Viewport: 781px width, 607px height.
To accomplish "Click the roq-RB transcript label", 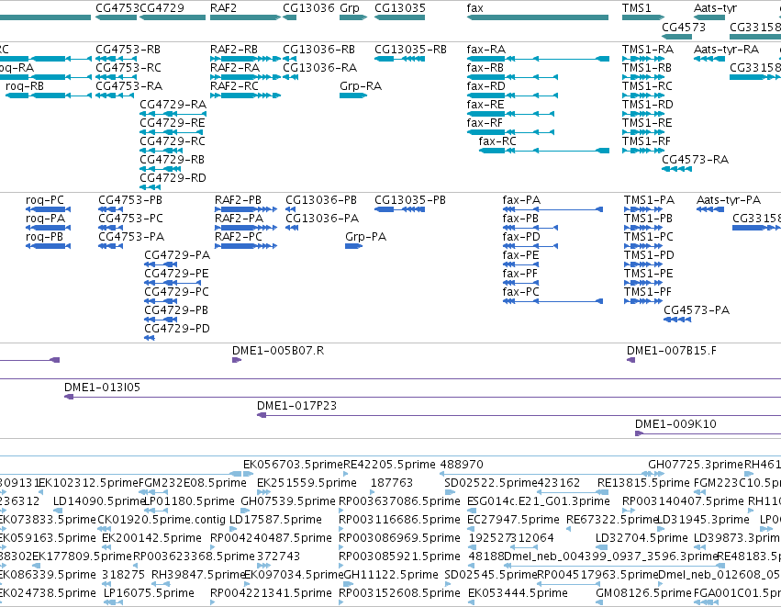I will coord(25,86).
